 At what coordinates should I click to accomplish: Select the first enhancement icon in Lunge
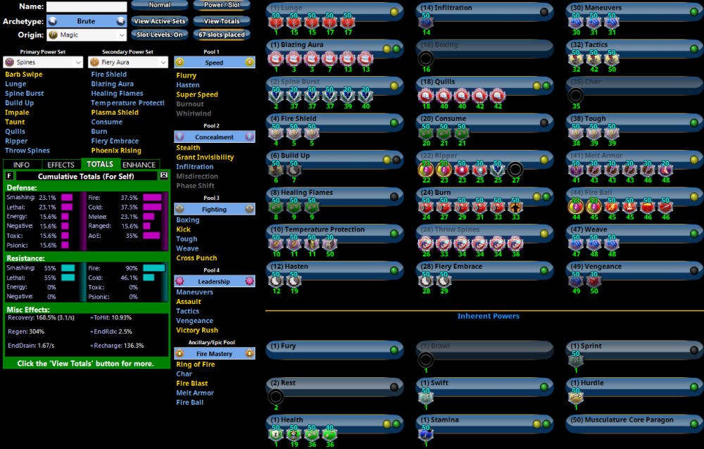(x=275, y=22)
